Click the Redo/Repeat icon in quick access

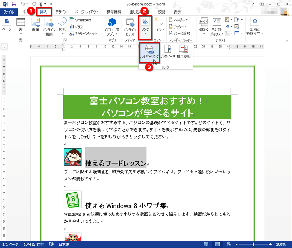[x=34, y=4]
